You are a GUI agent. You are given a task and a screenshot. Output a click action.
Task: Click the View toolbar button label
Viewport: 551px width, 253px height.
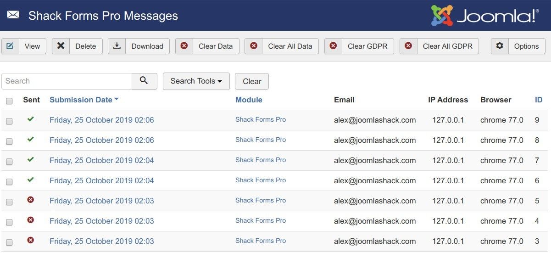coord(32,46)
